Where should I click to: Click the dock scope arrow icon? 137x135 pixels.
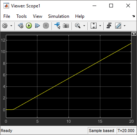(134, 16)
